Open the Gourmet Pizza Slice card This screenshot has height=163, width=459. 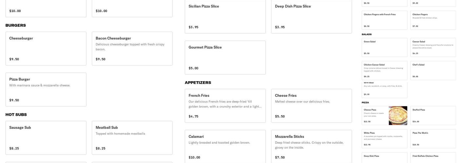click(x=225, y=57)
